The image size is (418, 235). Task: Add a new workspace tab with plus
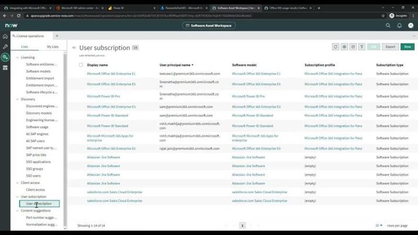pos(57,36)
